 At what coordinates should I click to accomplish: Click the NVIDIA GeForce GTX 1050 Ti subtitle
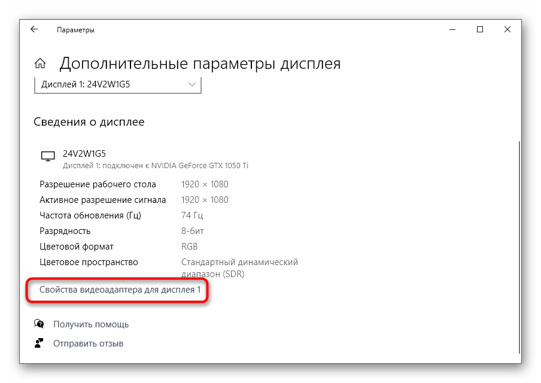[156, 165]
